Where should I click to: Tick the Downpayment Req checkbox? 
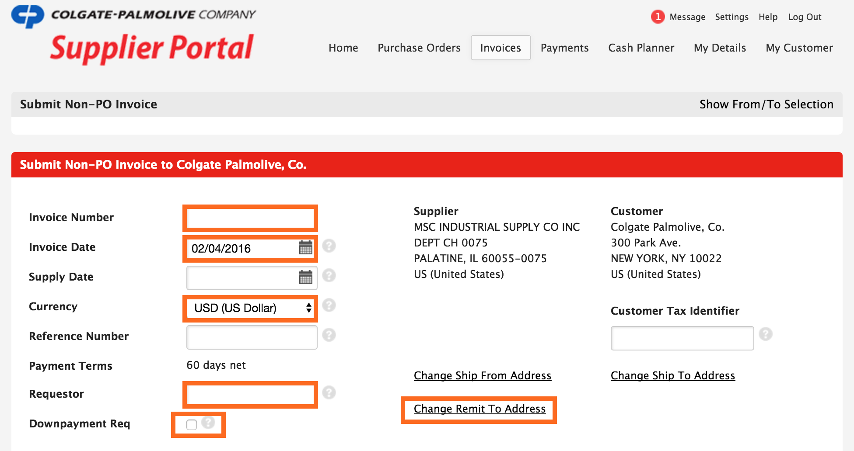tap(192, 424)
